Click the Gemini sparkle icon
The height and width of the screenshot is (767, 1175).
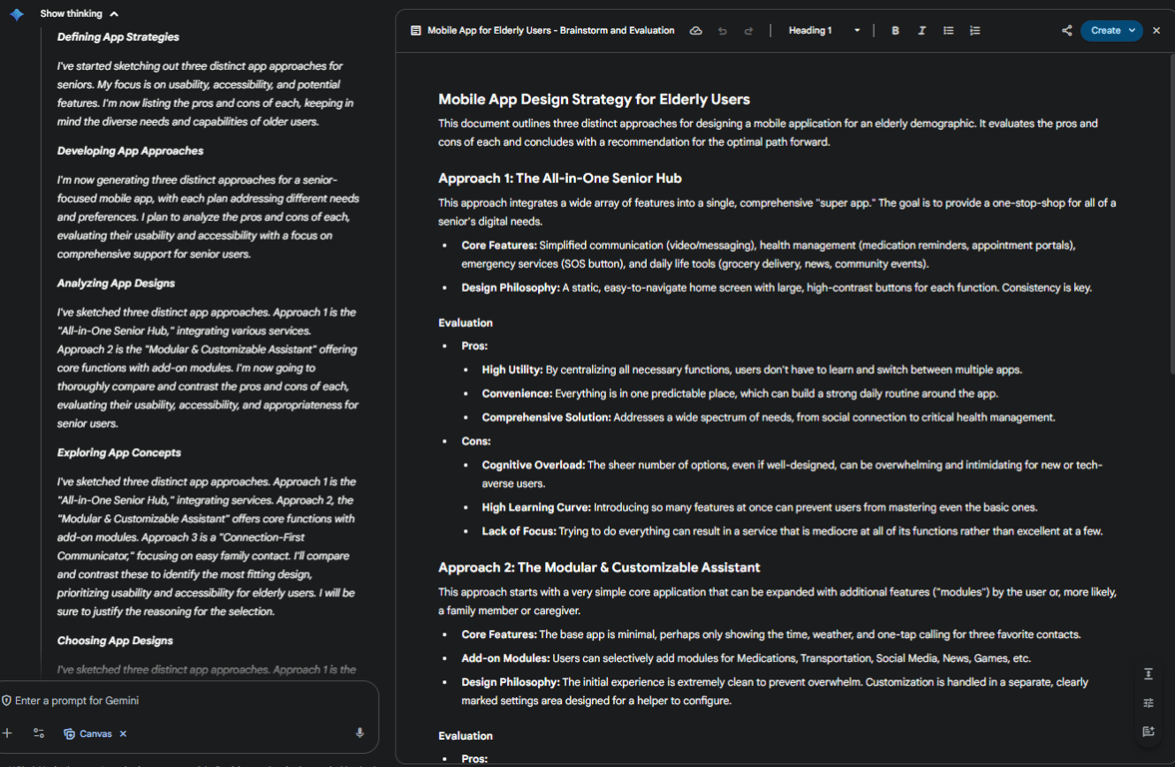pyautogui.click(x=17, y=14)
